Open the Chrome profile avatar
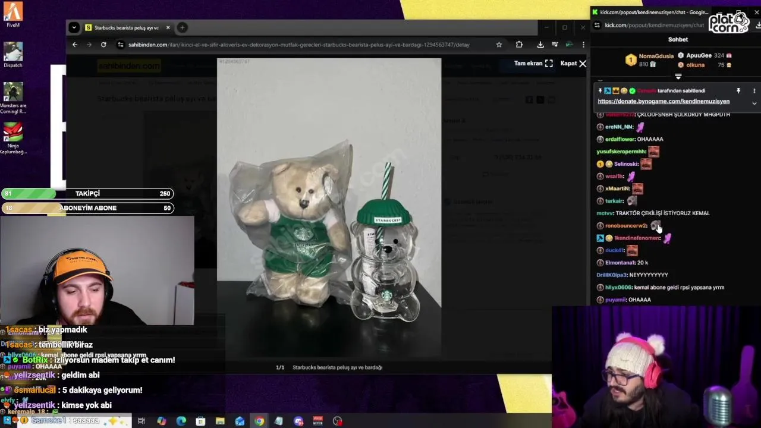This screenshot has height=428, width=761. point(569,45)
